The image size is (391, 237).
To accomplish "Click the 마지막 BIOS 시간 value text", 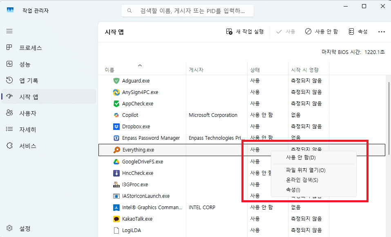I will (375, 52).
